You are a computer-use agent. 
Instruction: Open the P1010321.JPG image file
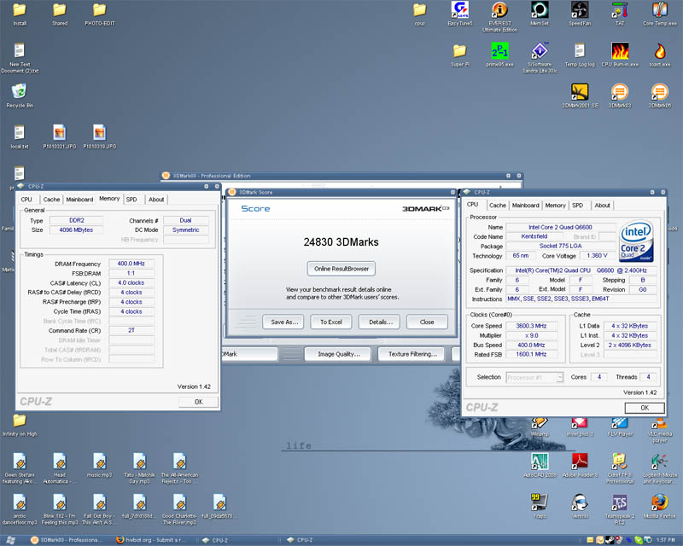60,136
